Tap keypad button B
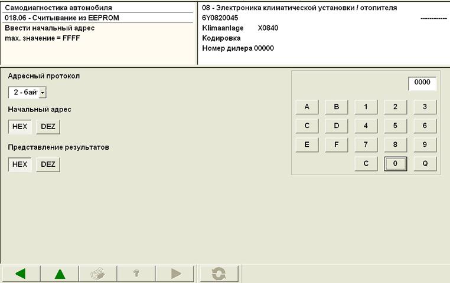Viewport: 450px width, 283px height. [x=337, y=107]
